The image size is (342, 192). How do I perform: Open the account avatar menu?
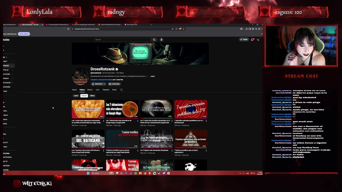pos(258,39)
